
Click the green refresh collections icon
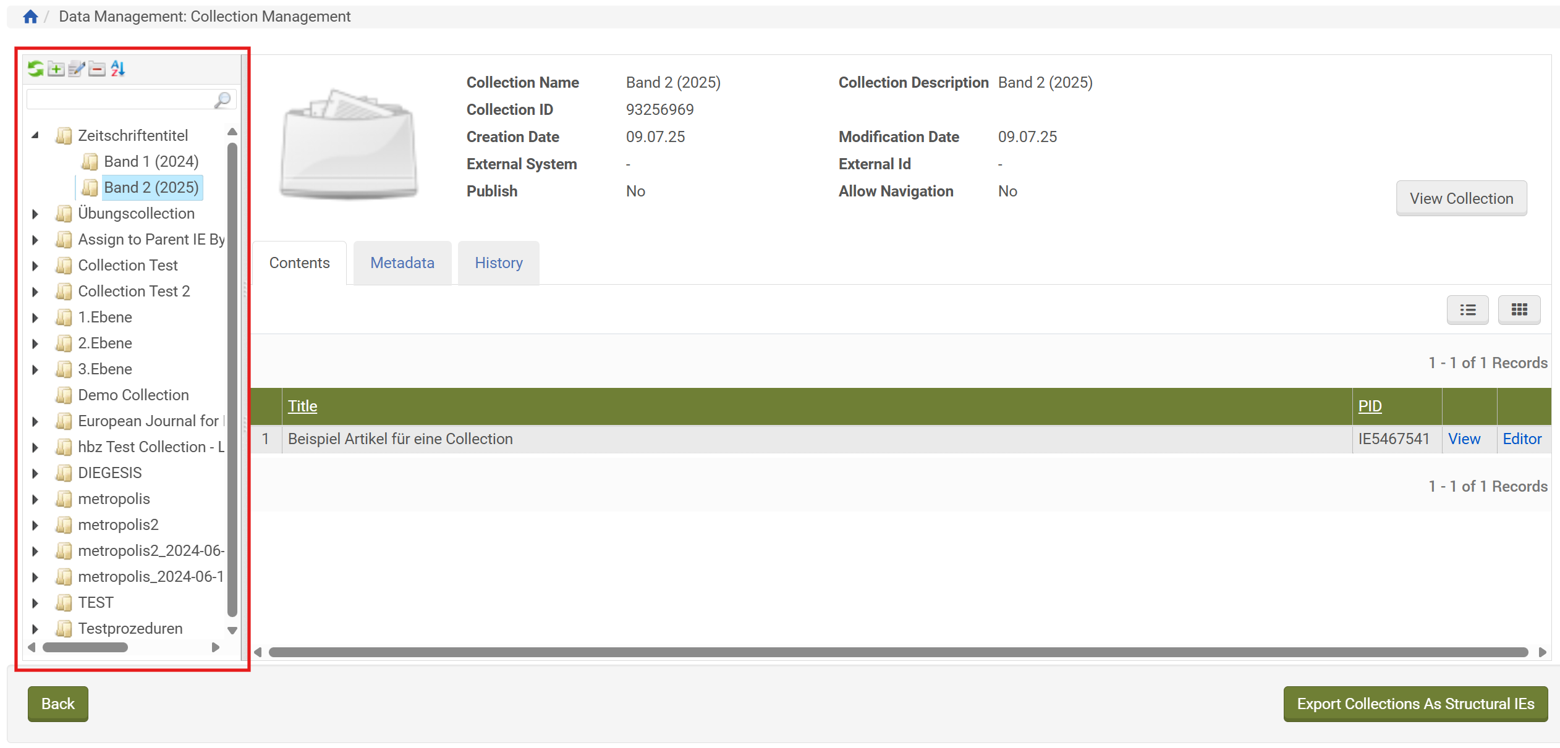[35, 69]
